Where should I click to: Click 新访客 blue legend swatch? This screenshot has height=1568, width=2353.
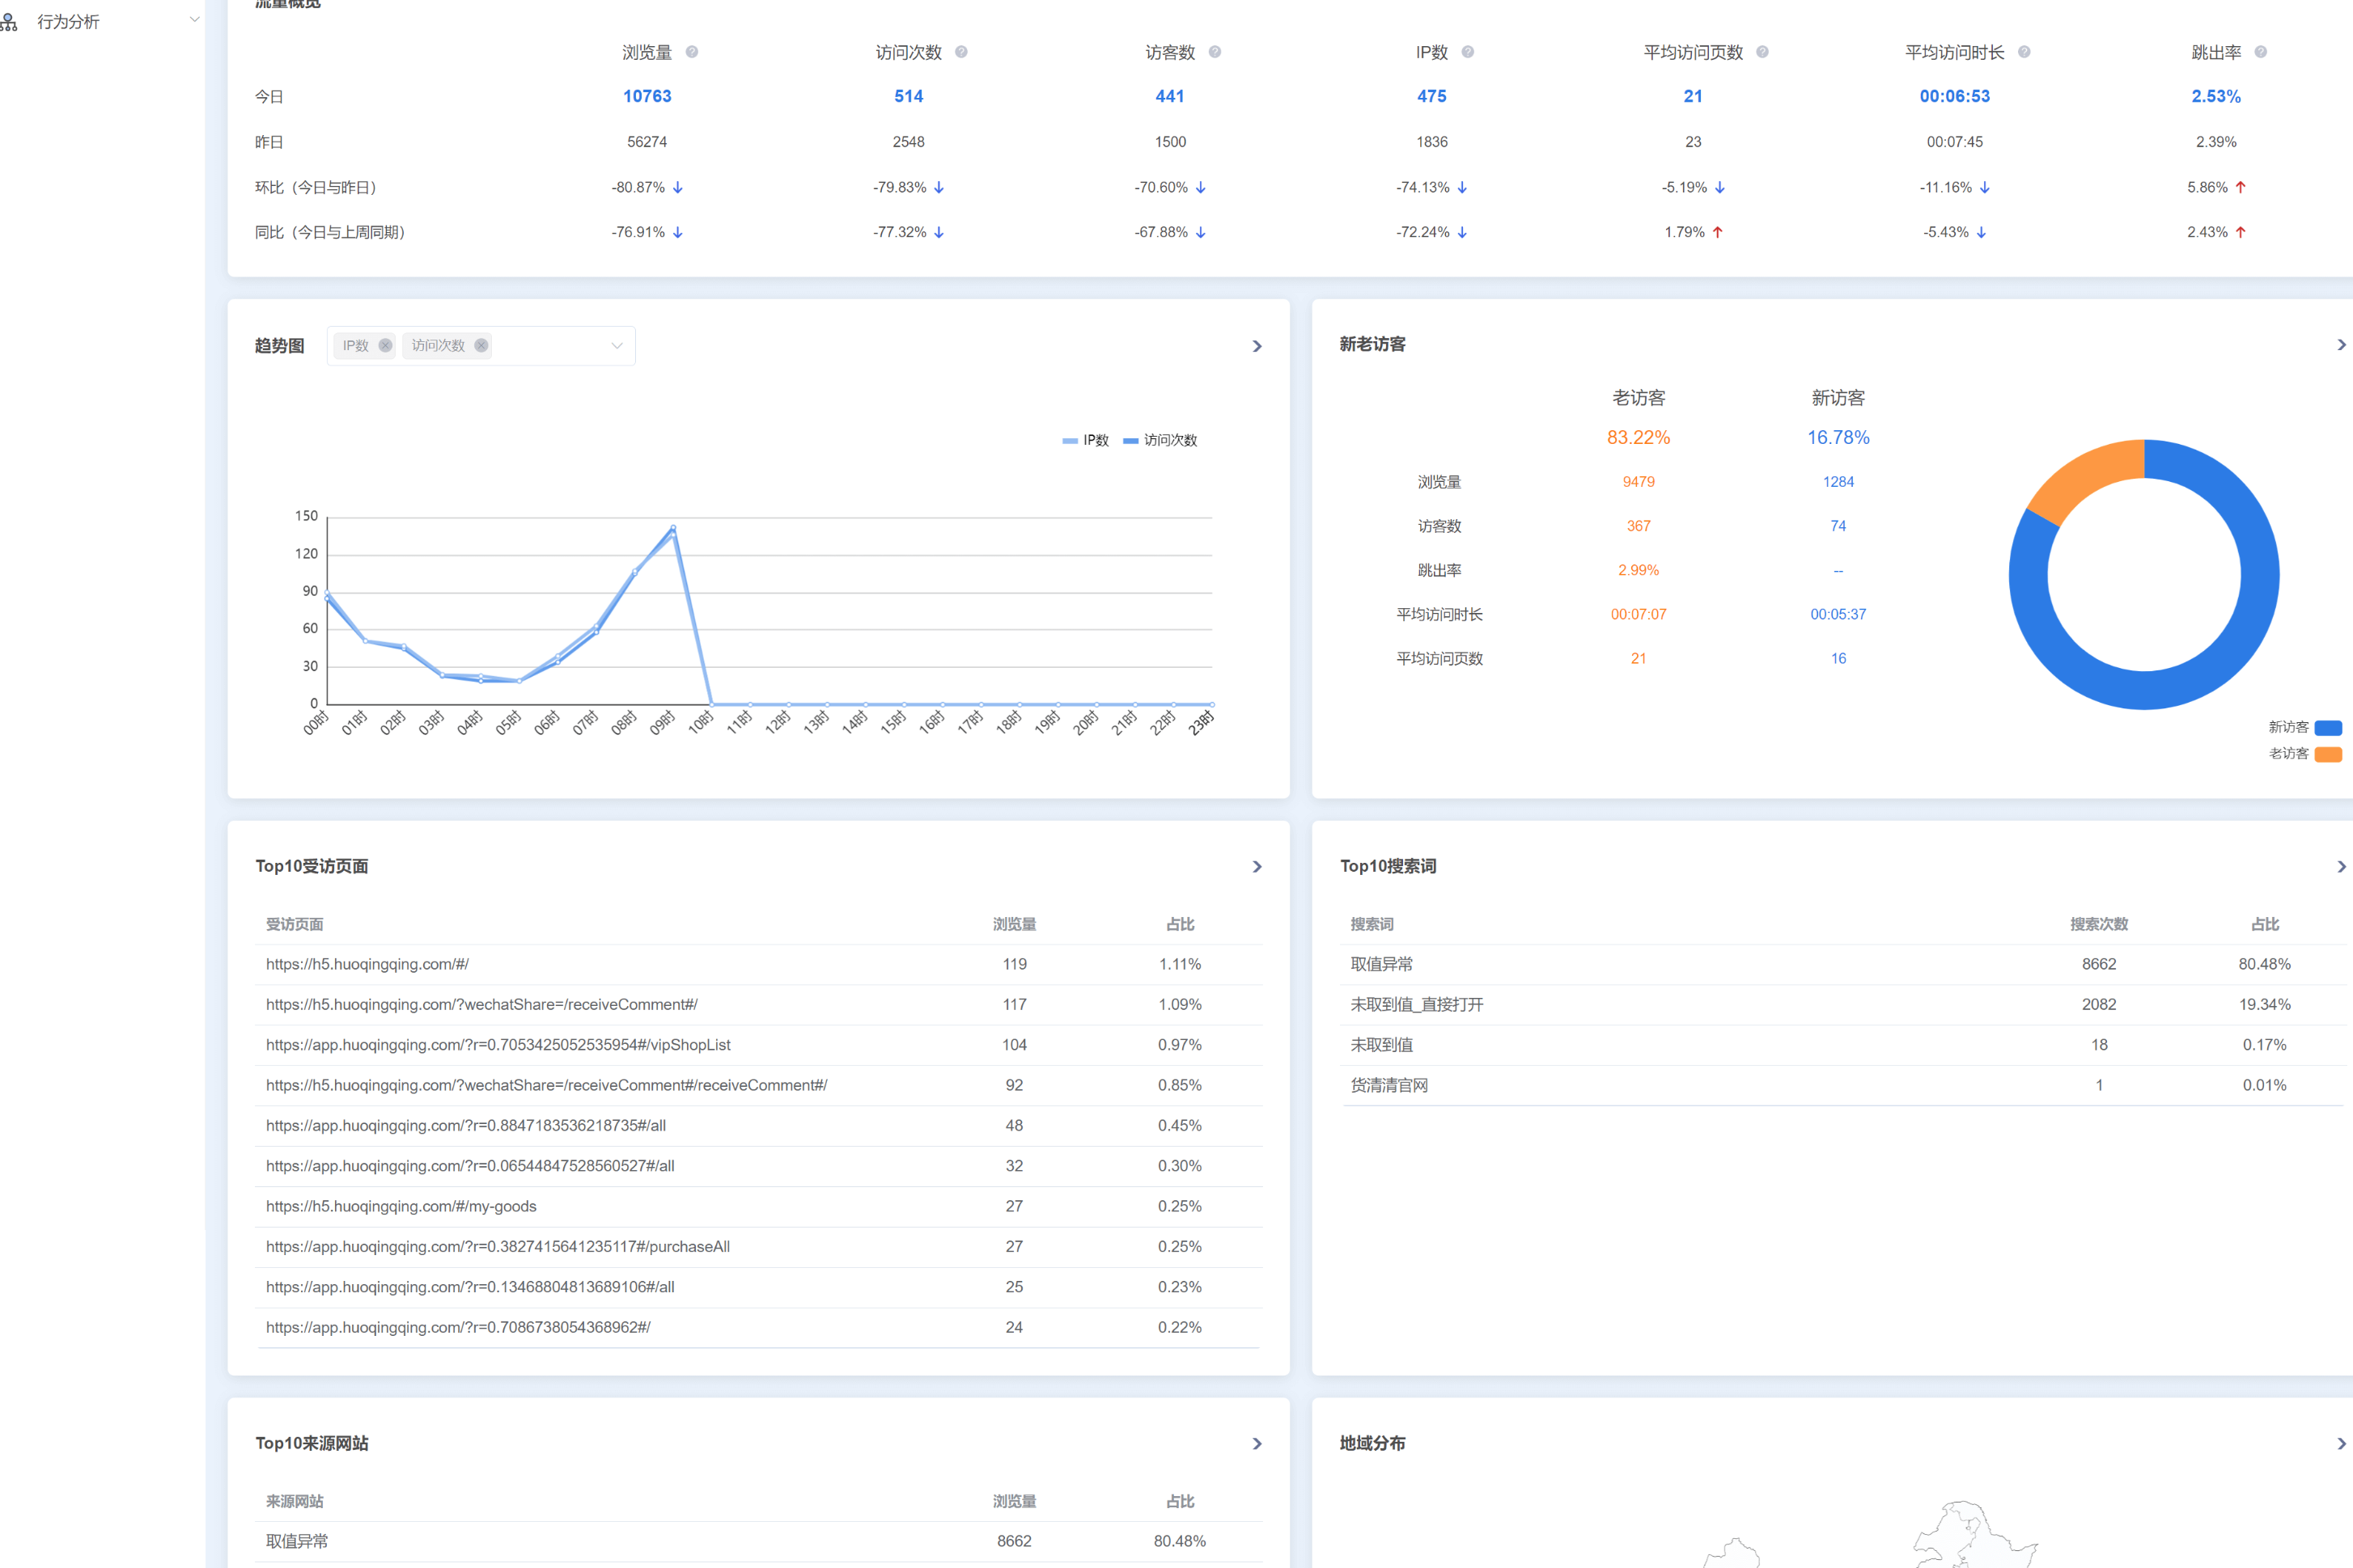2328,728
